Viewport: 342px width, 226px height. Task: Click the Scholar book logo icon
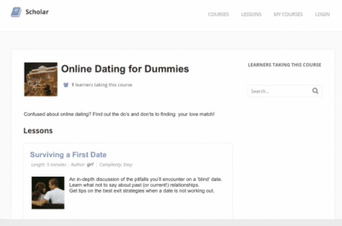(16, 12)
